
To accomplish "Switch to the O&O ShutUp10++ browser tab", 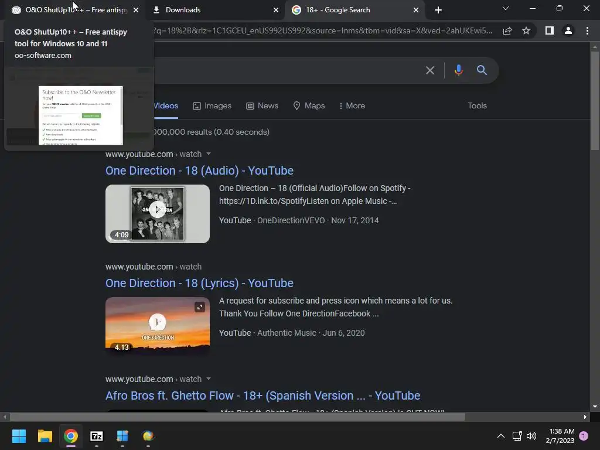I will pos(73,10).
